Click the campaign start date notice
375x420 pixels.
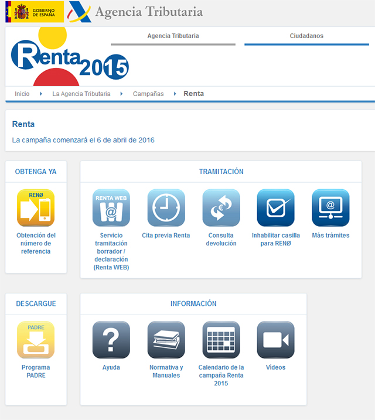[83, 140]
